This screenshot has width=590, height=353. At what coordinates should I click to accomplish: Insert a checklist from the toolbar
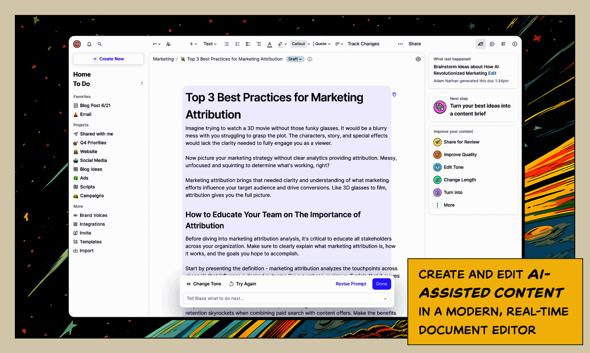[x=248, y=44]
